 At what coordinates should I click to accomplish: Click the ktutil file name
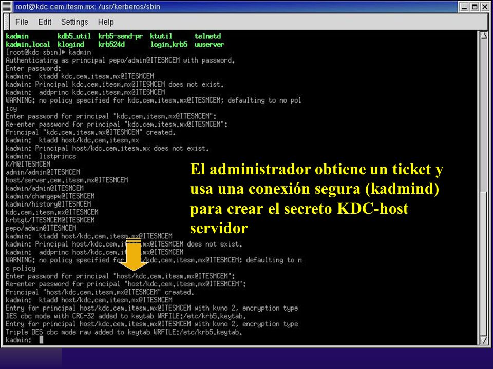161,36
